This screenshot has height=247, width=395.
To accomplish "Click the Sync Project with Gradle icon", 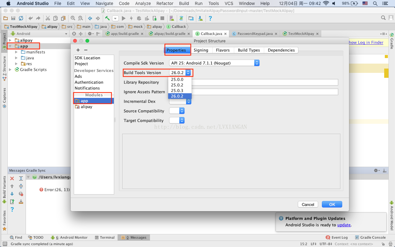I will pyautogui.click(x=181, y=18).
